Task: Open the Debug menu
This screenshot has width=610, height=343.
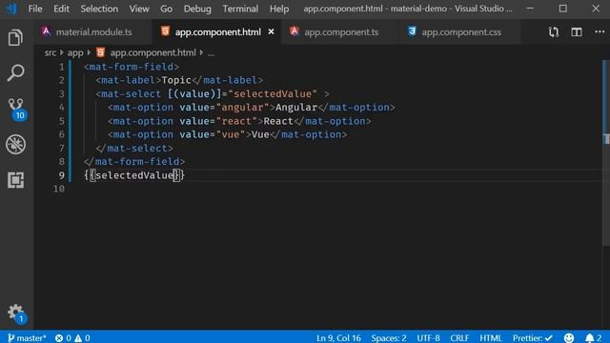Action: [197, 9]
